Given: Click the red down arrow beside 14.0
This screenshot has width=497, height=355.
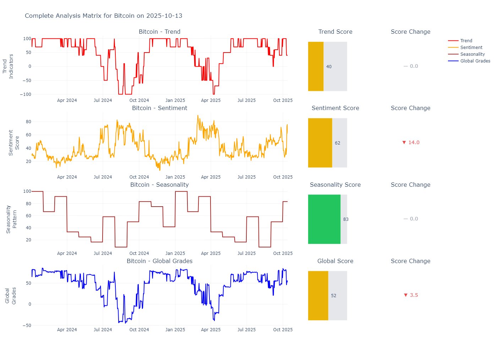Looking at the screenshot, I should [404, 142].
